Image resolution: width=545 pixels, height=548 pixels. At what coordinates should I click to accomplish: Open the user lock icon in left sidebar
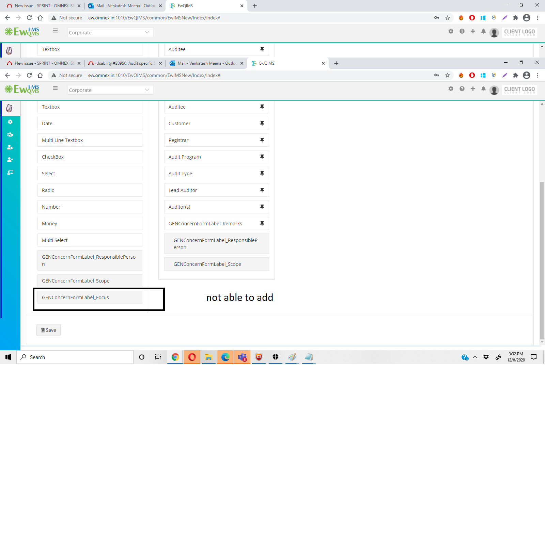coord(10,147)
